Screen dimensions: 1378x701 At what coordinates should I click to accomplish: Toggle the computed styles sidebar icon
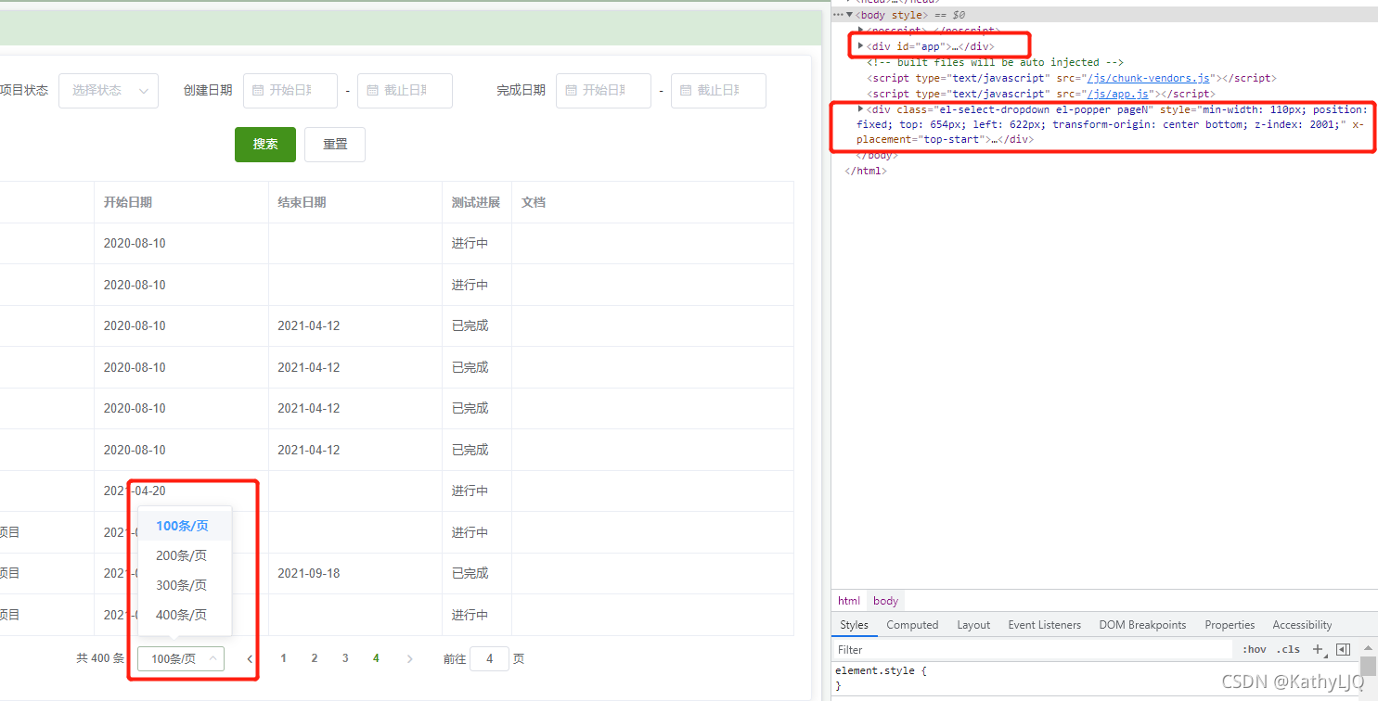coord(1343,649)
